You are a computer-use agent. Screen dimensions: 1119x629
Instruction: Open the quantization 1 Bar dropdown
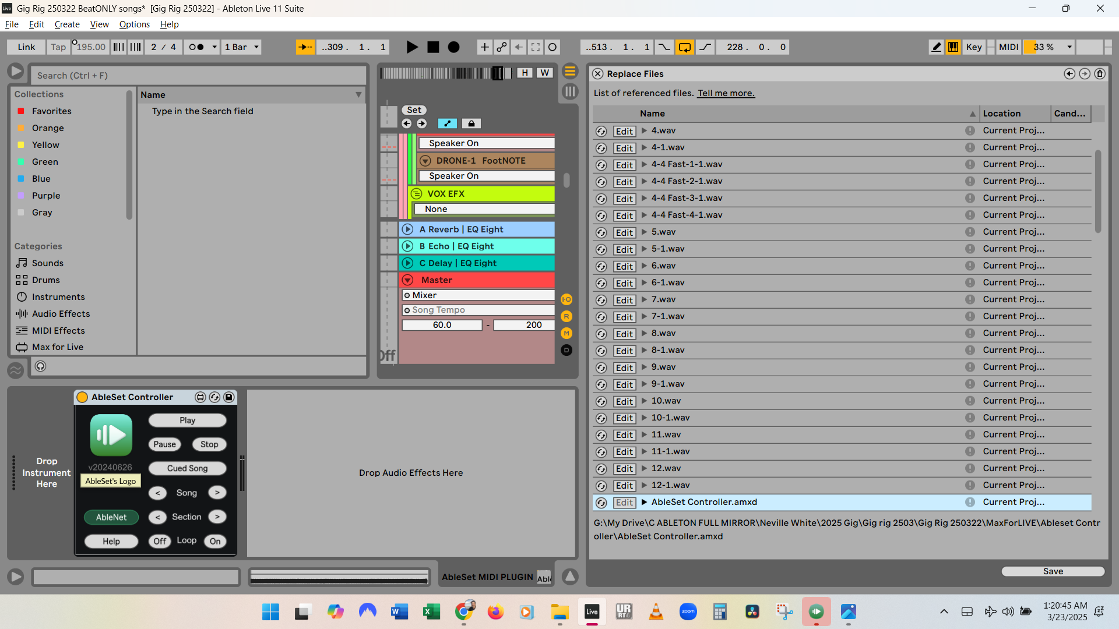[241, 47]
